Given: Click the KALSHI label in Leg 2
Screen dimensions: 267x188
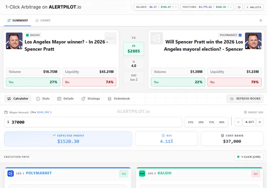Looking at the screenshot, I should 165,173.
